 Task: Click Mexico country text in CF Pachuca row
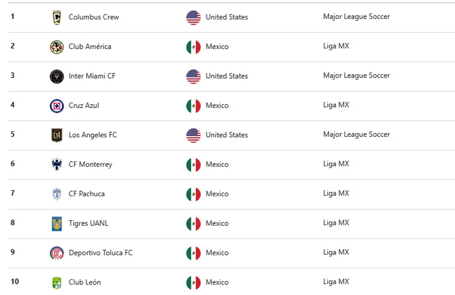(x=217, y=194)
